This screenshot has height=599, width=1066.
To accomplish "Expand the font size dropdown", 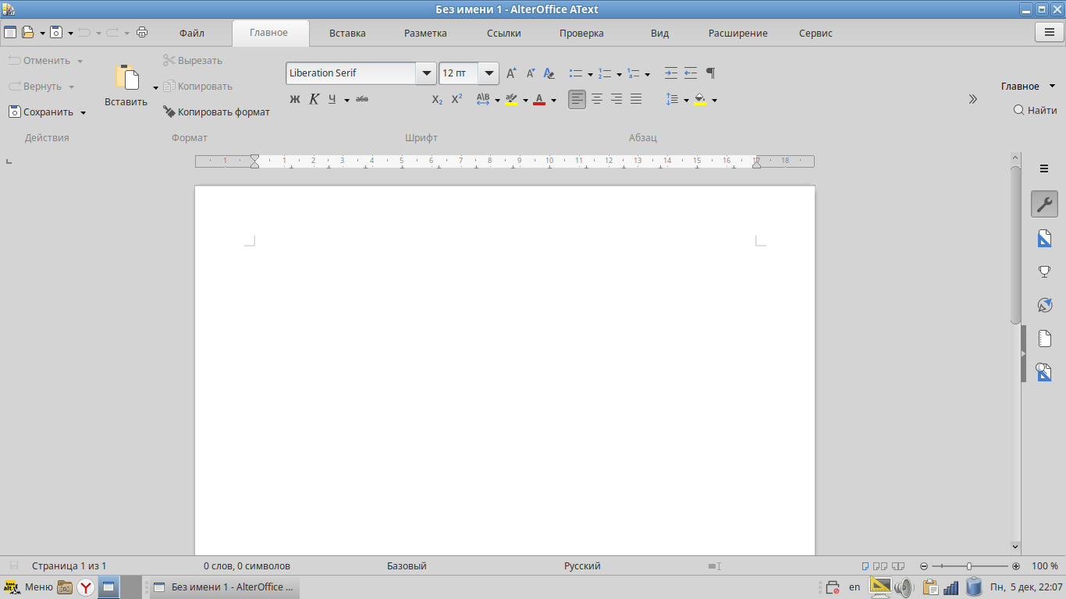I will (x=489, y=73).
